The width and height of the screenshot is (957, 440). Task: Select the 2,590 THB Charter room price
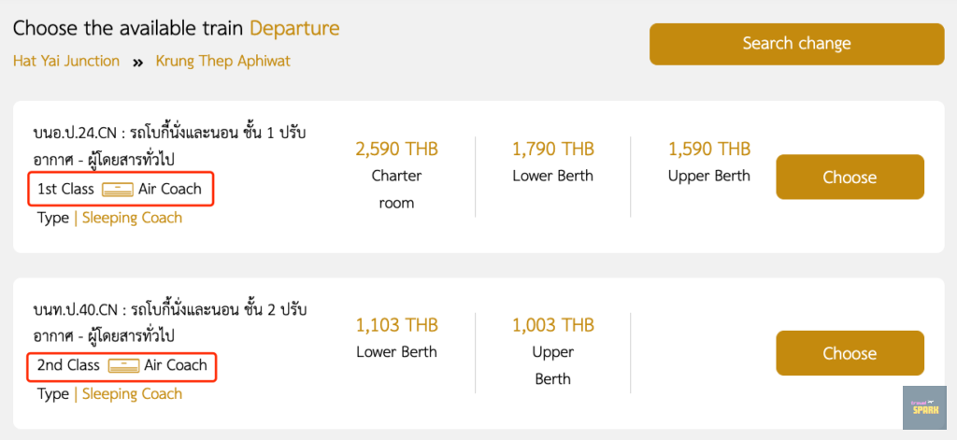(x=396, y=149)
